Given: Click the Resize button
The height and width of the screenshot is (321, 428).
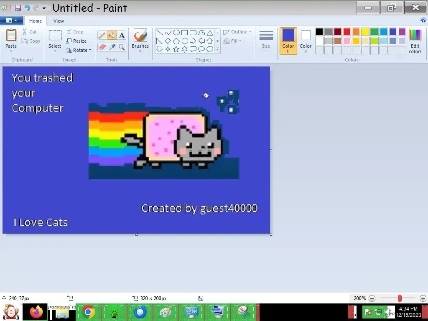Looking at the screenshot, I should tap(76, 41).
